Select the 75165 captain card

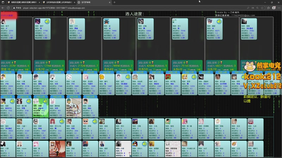(180, 29)
